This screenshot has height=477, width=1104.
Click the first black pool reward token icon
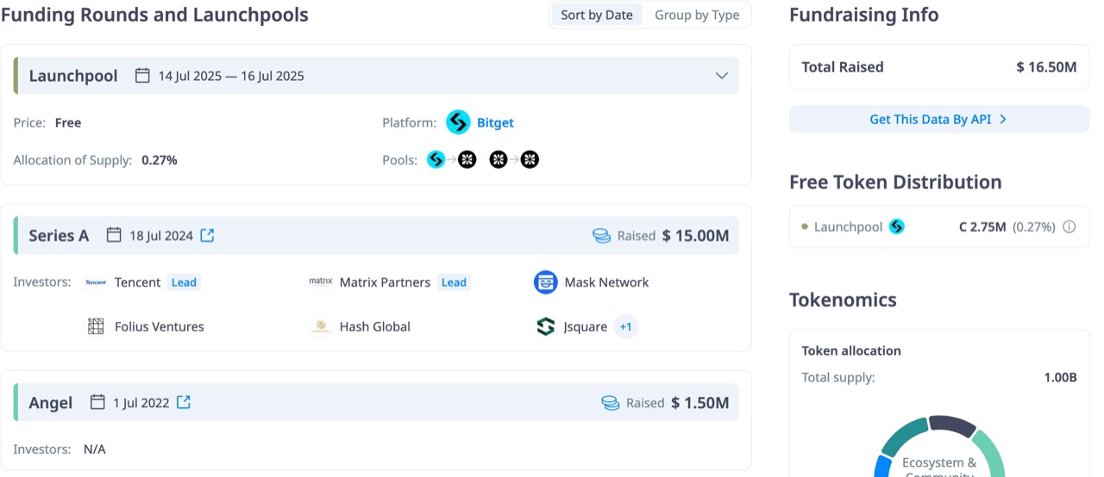click(467, 159)
